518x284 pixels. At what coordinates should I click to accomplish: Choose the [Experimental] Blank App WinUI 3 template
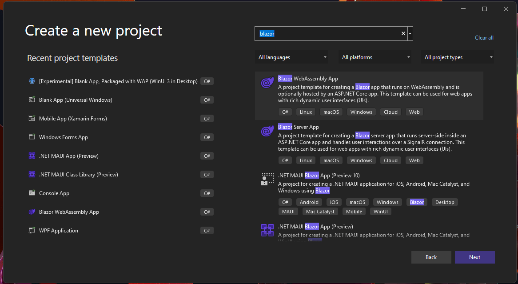[118, 81]
